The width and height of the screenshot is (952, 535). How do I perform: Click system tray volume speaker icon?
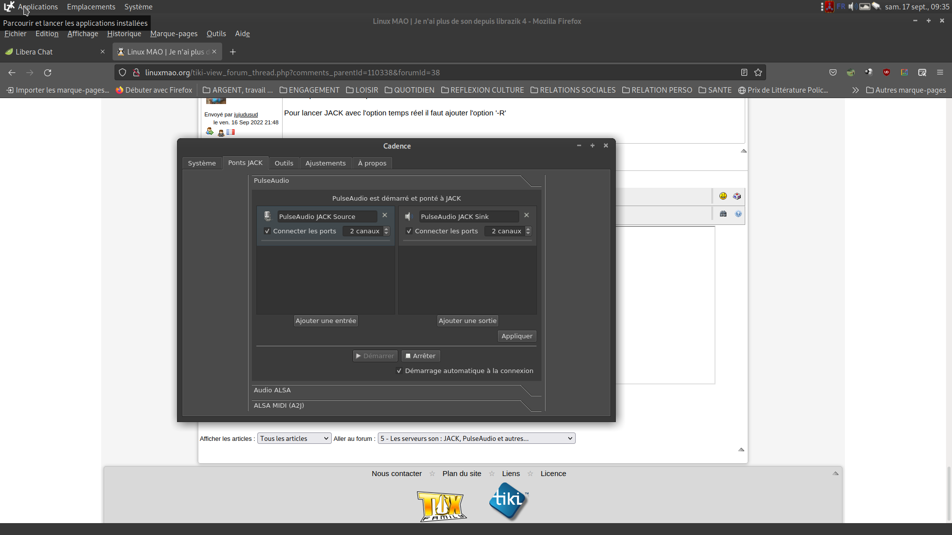click(852, 6)
